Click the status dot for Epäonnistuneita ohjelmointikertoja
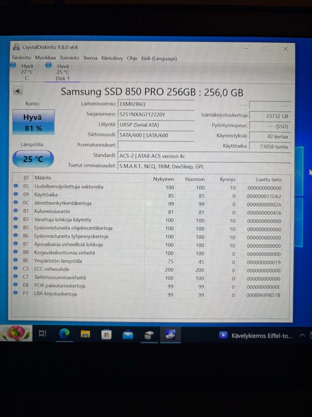 (16, 227)
